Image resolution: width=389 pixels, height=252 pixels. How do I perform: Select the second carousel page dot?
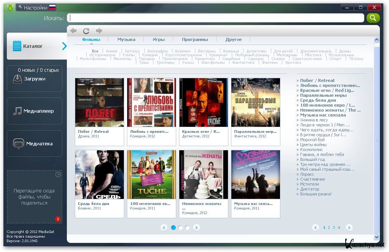click(x=180, y=228)
